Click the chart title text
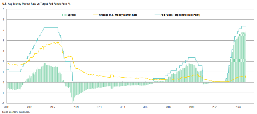Image resolution: width=257 pixels, height=114 pixels. [x=35, y=4]
